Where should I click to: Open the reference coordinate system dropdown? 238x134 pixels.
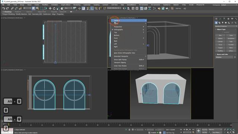pyautogui.click(x=68, y=8)
